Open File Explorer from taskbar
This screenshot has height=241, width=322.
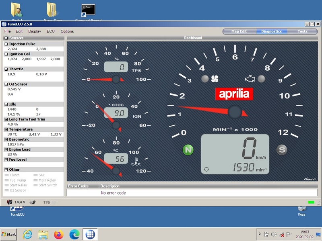pos(43,234)
